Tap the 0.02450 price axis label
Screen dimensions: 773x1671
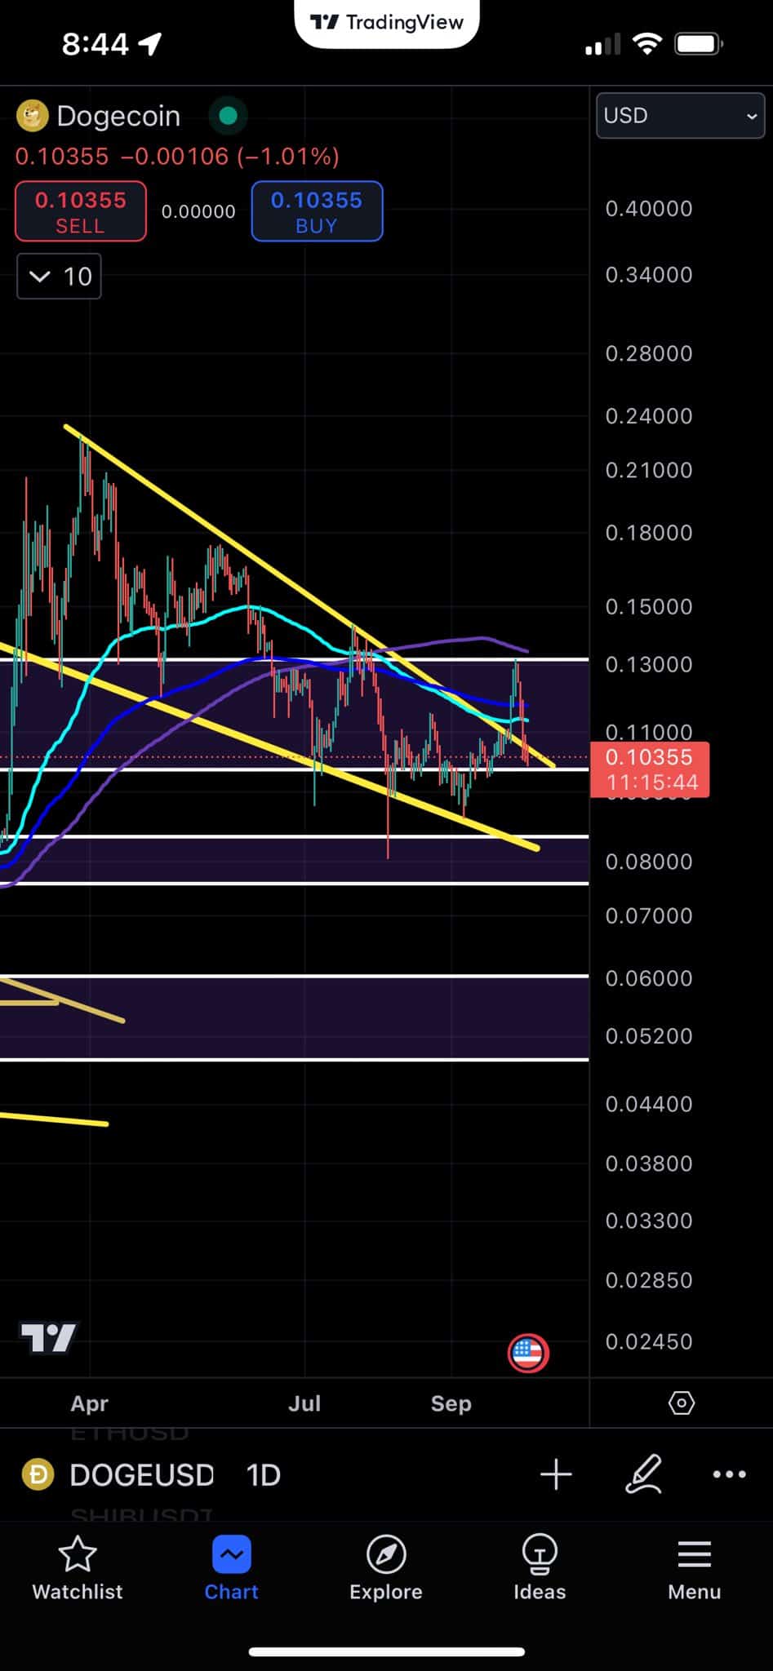pyautogui.click(x=649, y=1341)
